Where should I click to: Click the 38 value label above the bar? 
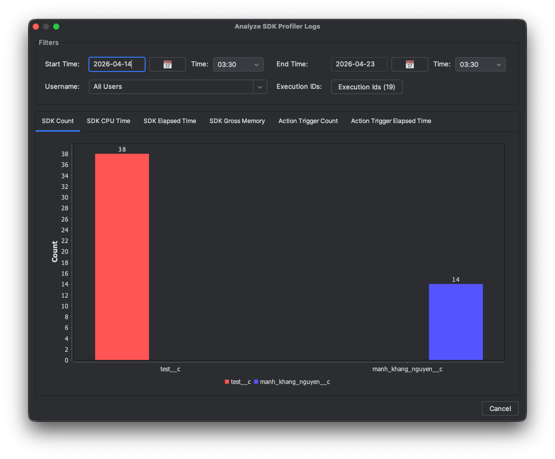tap(122, 149)
